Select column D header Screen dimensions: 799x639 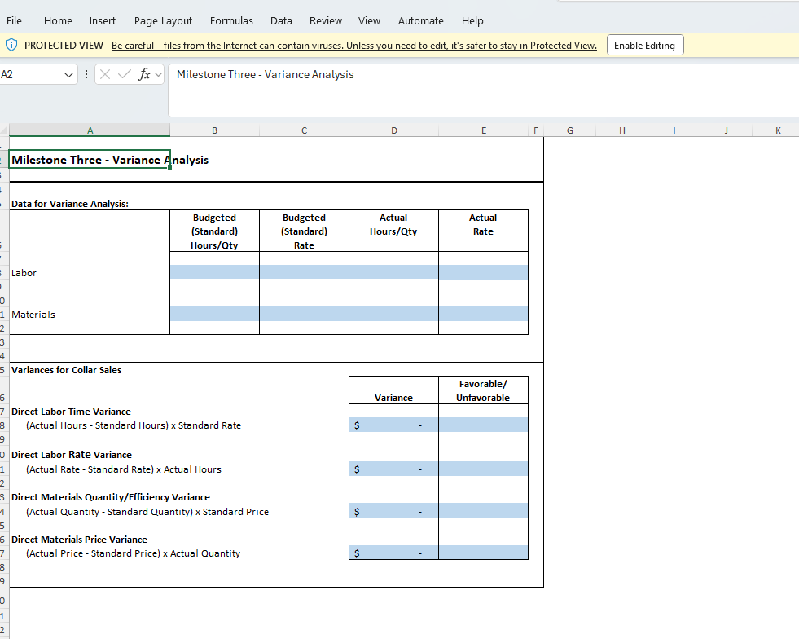pos(393,130)
